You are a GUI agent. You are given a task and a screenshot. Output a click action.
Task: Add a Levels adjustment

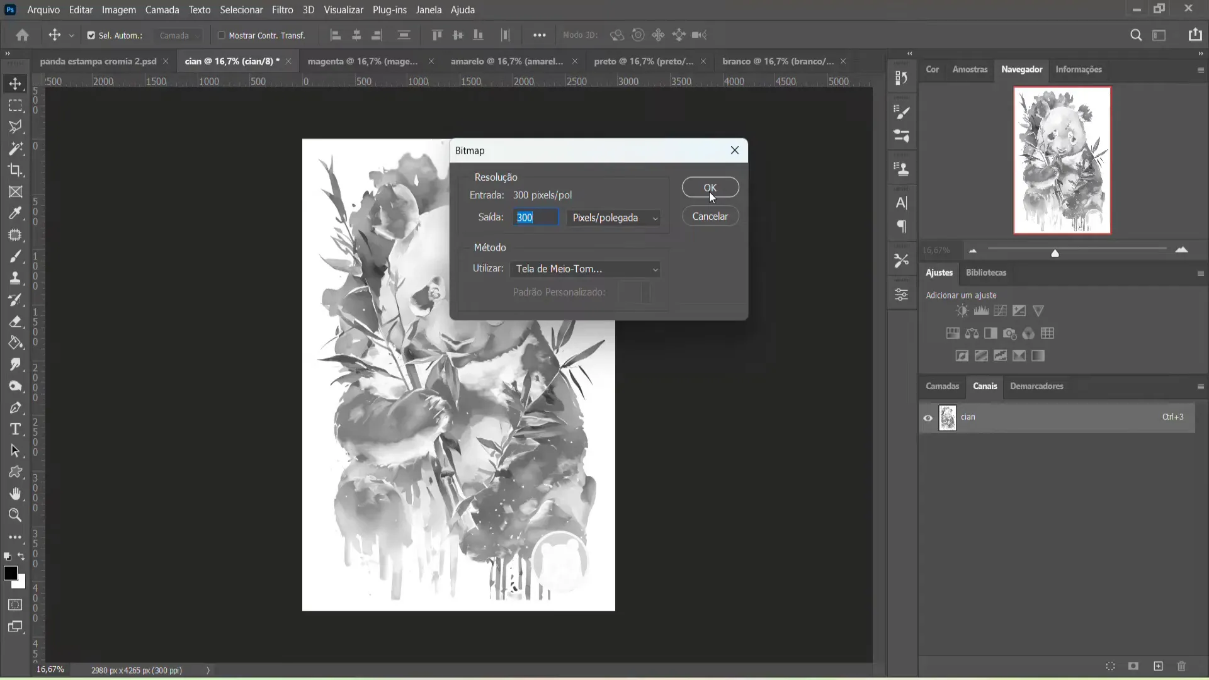tap(981, 310)
